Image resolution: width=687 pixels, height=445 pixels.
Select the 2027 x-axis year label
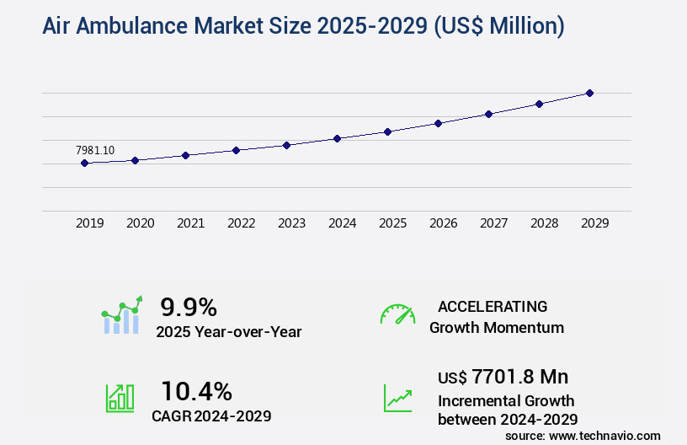tap(493, 223)
